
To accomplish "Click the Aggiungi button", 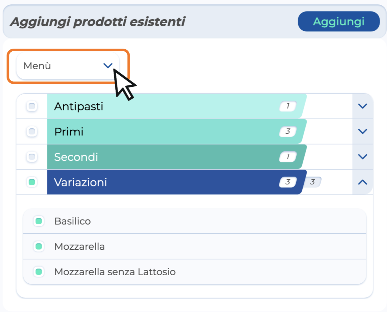I will coord(339,22).
